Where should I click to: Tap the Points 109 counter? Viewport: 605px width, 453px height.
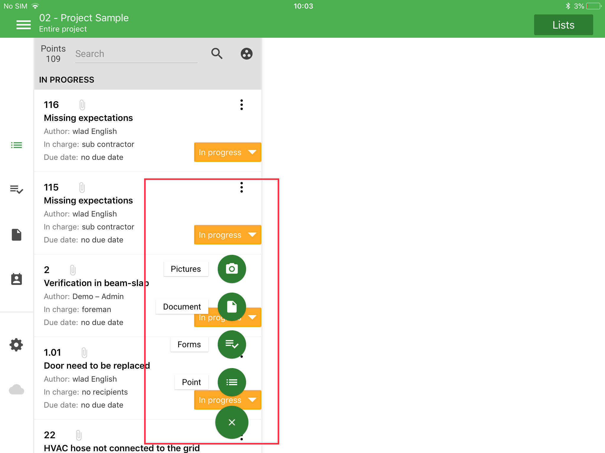click(x=53, y=54)
